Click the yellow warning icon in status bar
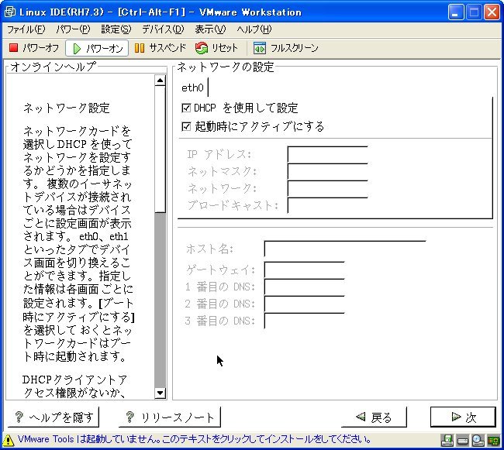504x450 pixels. 9,440
